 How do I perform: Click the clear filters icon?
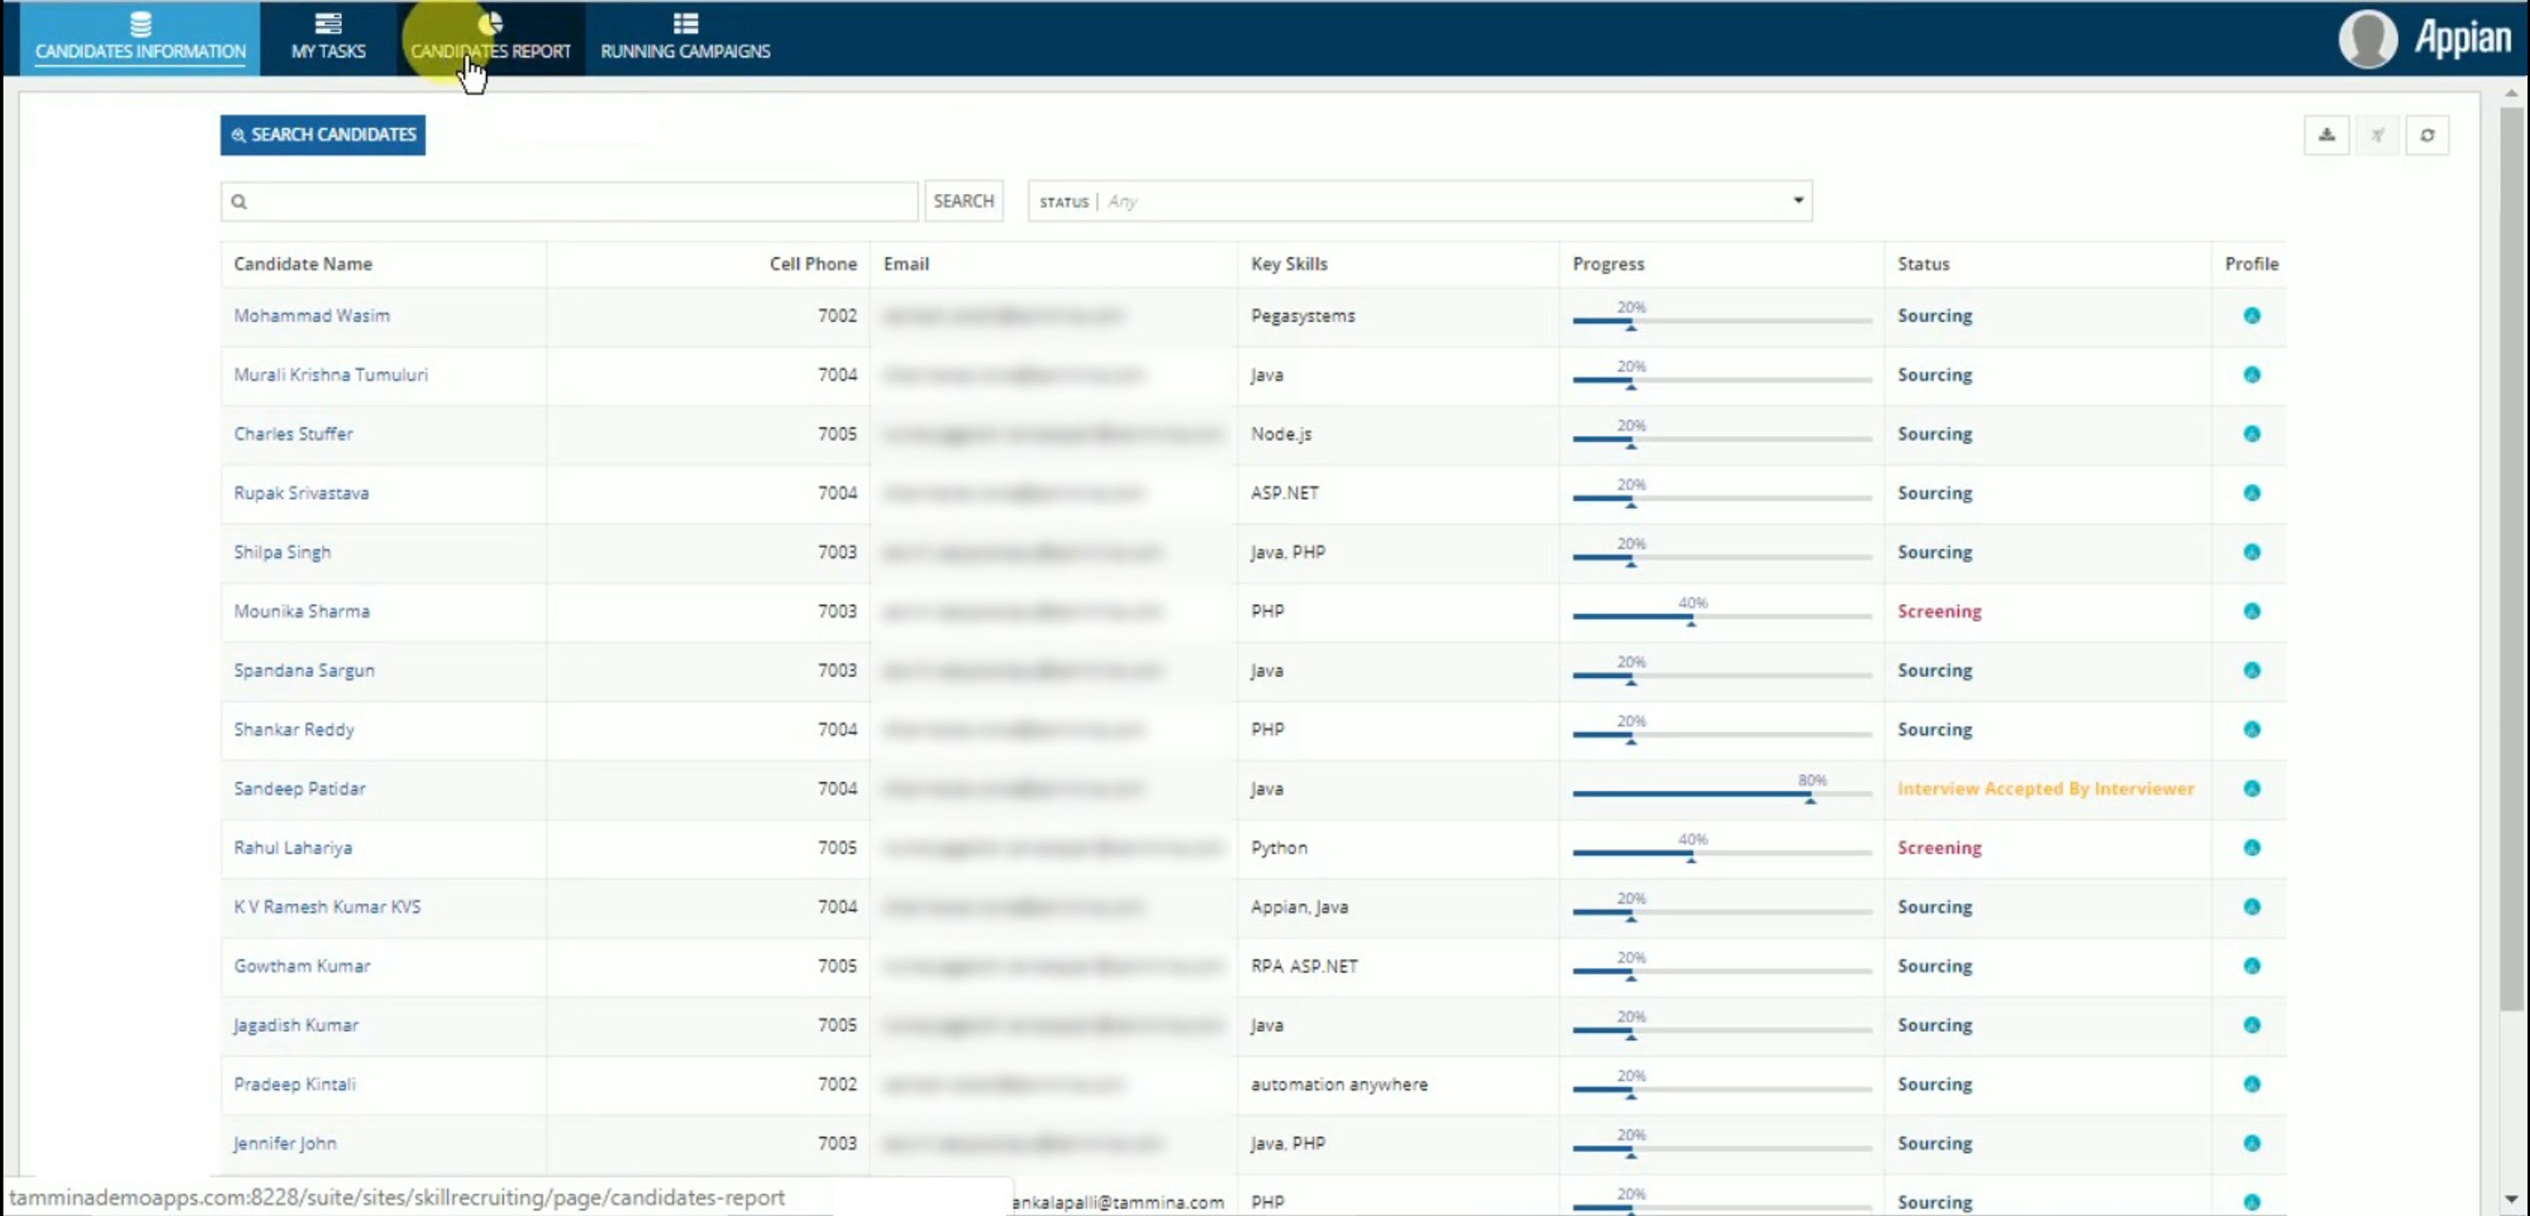(2376, 136)
